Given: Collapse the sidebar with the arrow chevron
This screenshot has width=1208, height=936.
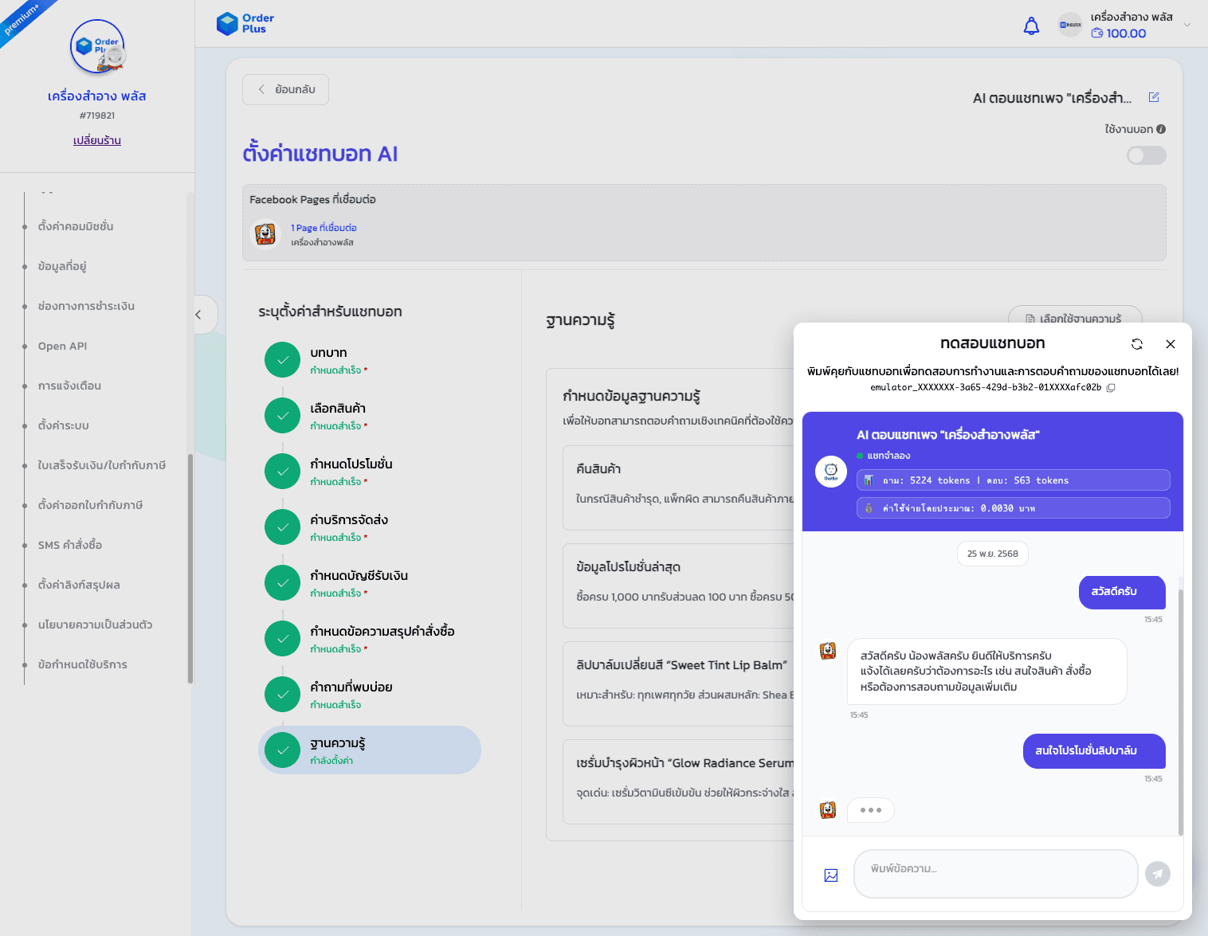Looking at the screenshot, I should click(x=198, y=315).
